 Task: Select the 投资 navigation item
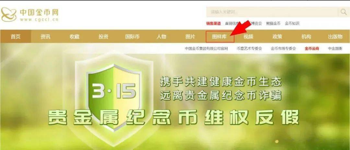[x=103, y=37]
